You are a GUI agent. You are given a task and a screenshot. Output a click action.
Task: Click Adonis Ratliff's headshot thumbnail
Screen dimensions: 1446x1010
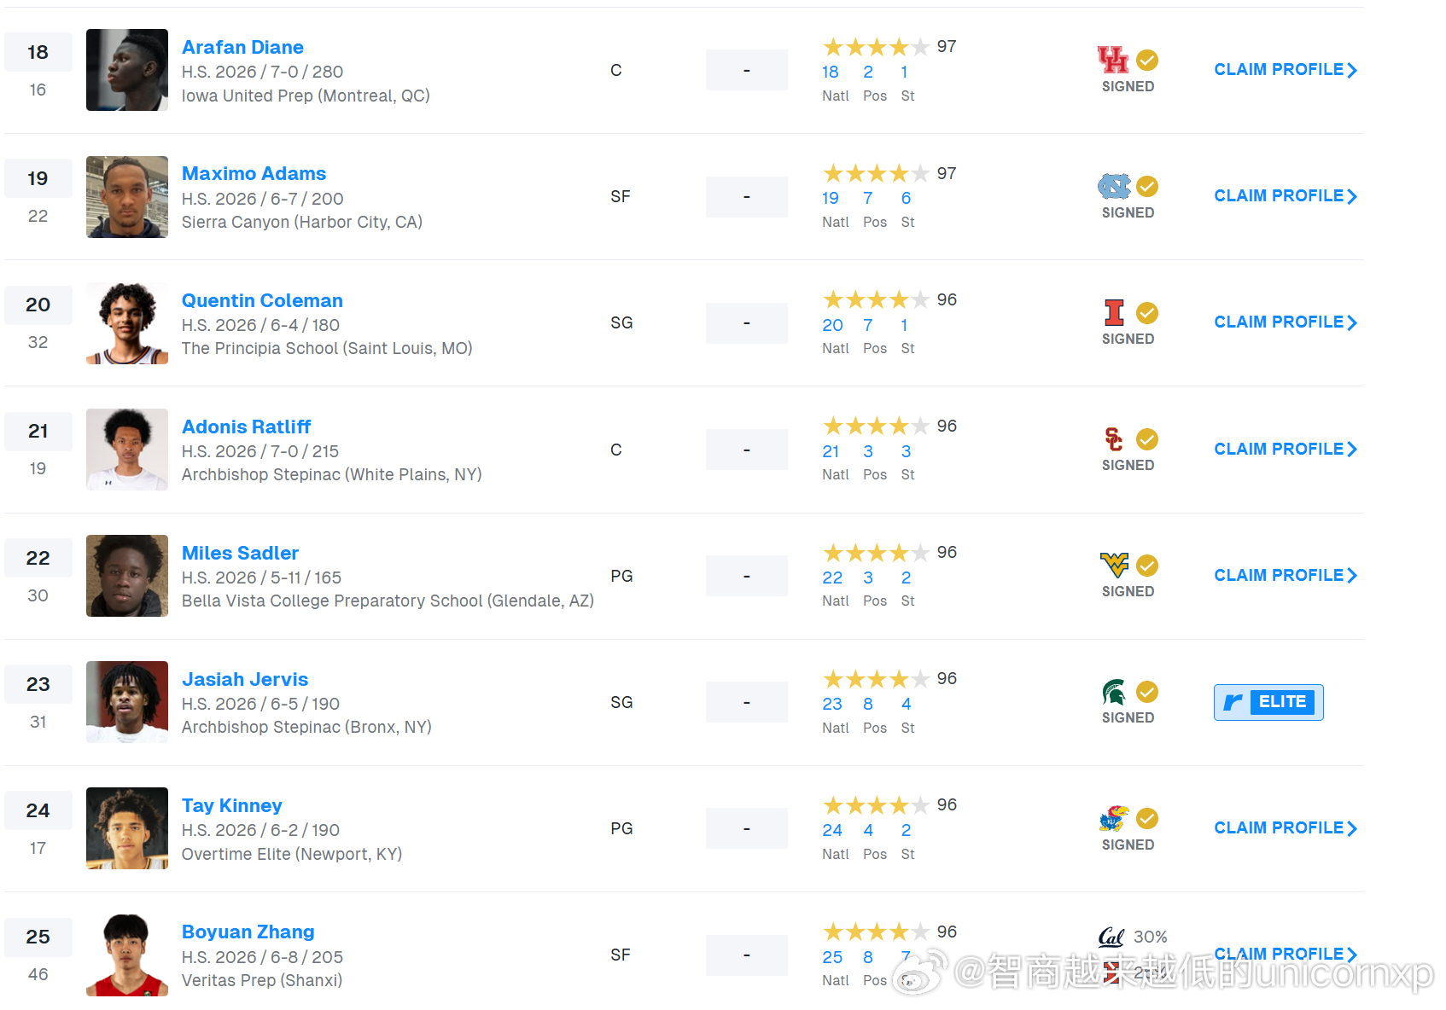click(x=127, y=450)
